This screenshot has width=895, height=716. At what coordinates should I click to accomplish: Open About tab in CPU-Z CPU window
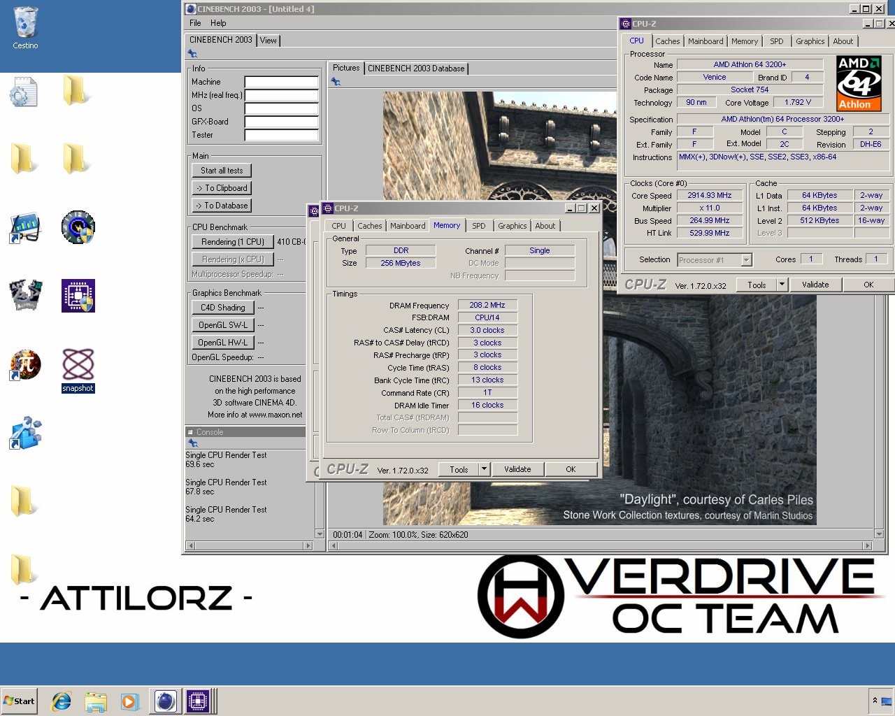843,41
